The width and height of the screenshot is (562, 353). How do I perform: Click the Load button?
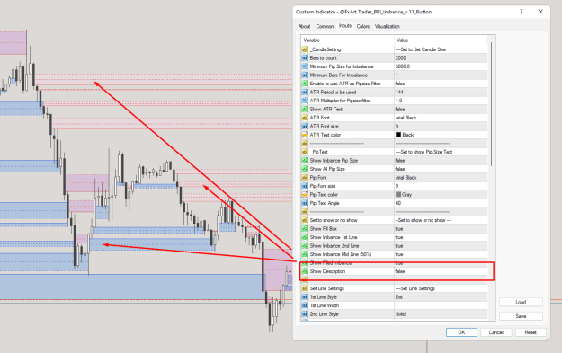(x=521, y=302)
